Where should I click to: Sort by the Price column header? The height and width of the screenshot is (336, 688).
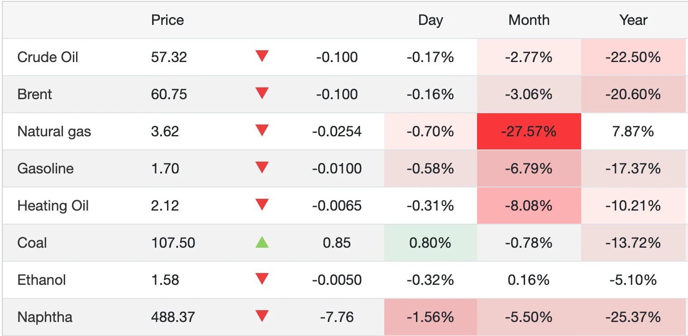click(167, 20)
